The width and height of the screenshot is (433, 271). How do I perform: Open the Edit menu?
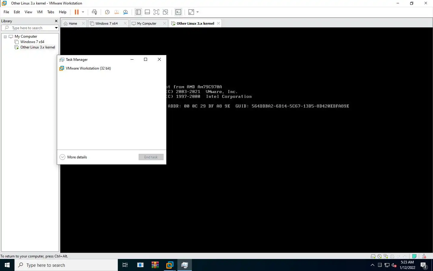17,12
